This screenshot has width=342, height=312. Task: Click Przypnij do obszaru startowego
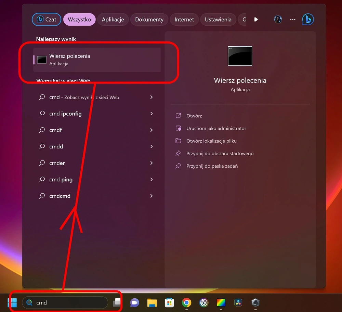click(x=220, y=153)
